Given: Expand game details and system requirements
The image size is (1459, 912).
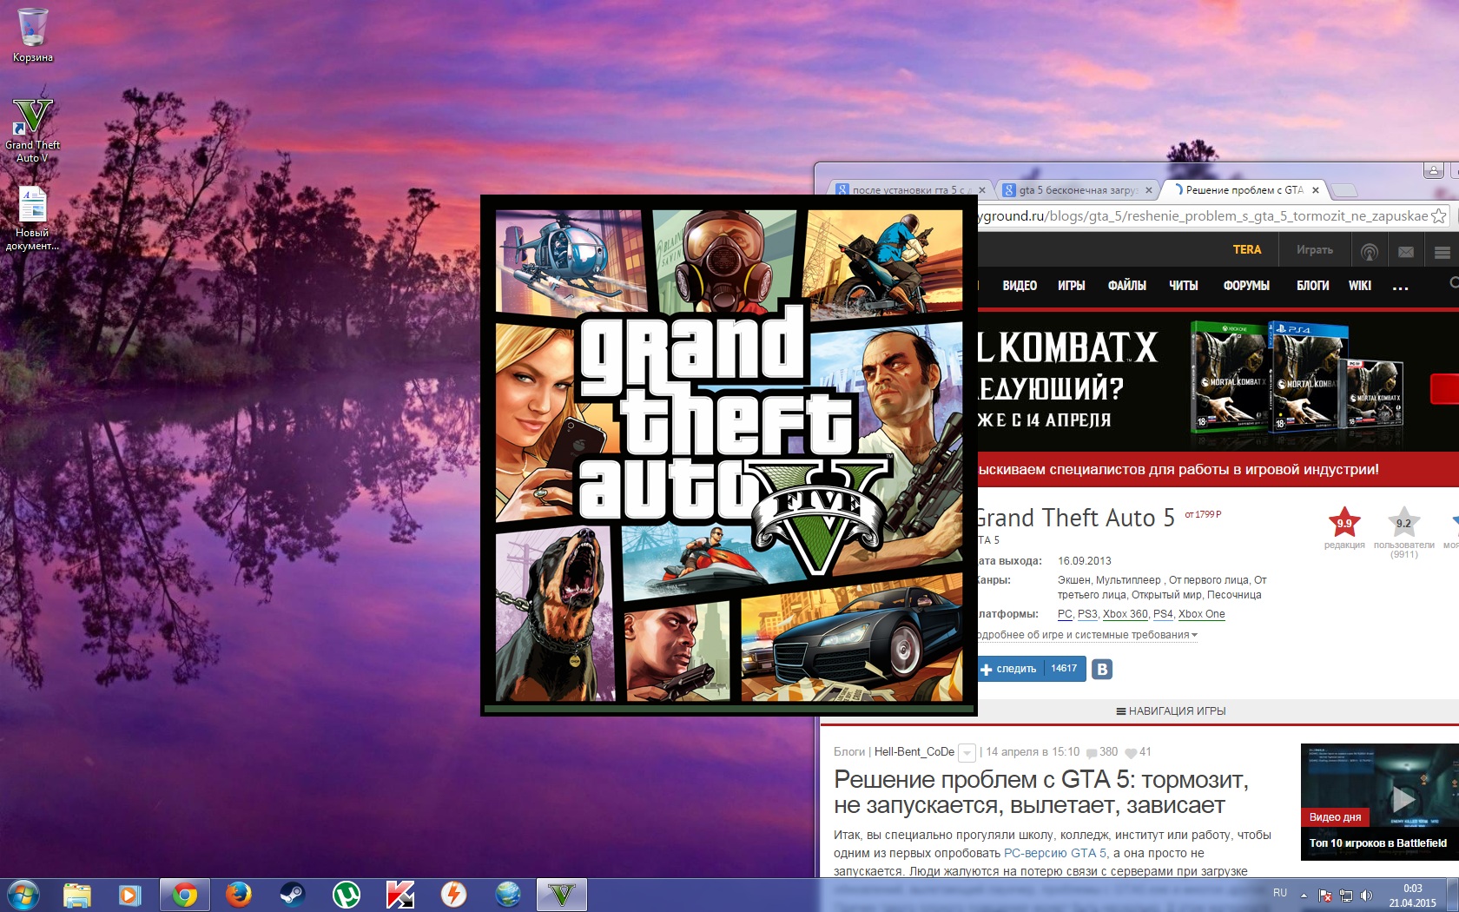Looking at the screenshot, I should [1087, 635].
